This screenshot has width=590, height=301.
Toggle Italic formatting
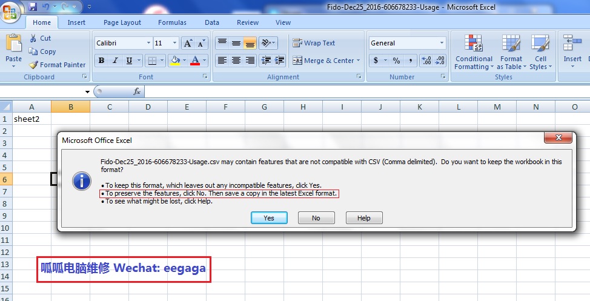[x=115, y=60]
